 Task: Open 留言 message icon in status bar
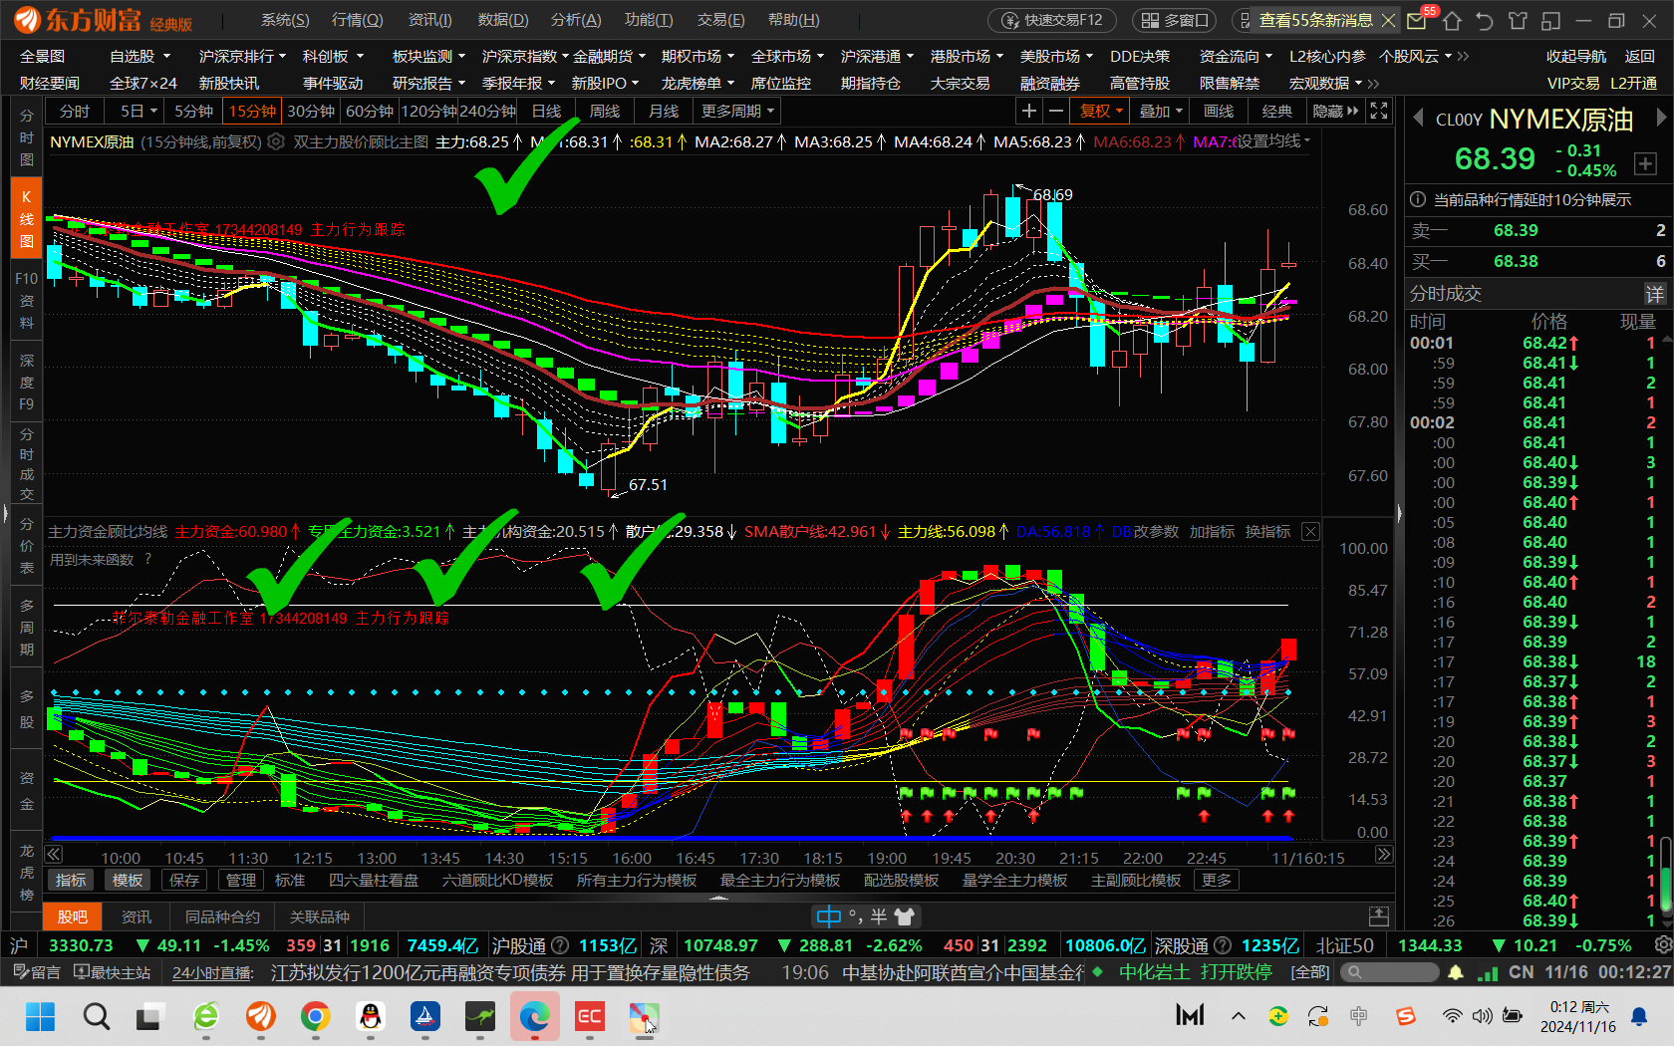click(37, 972)
